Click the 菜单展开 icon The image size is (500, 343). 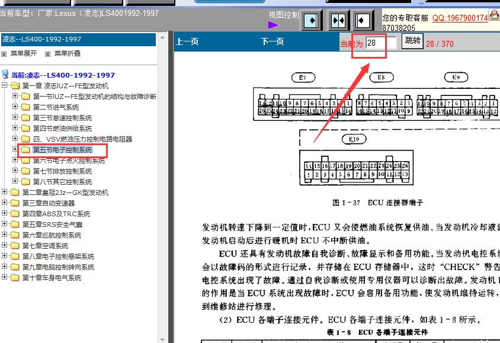(4, 54)
